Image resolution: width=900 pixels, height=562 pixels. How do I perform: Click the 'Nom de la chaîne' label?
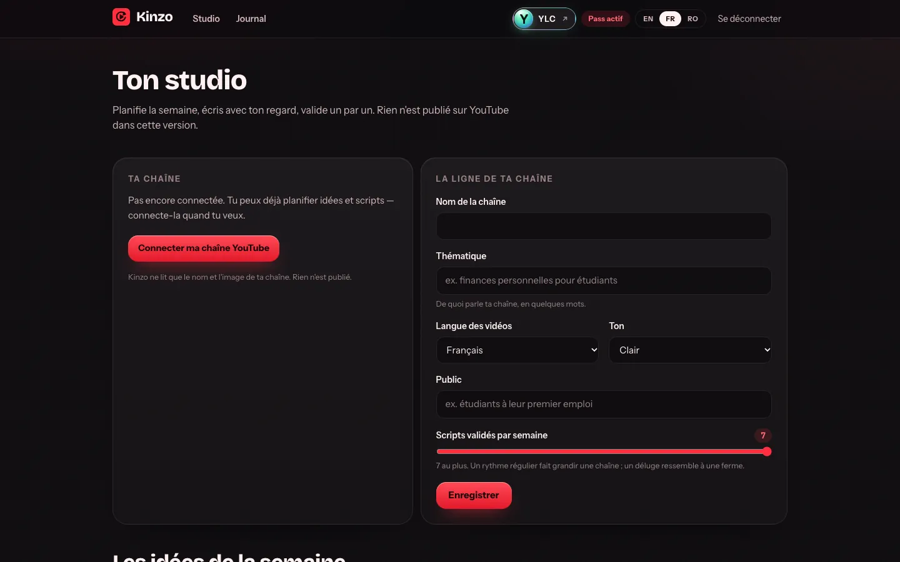[471, 202]
